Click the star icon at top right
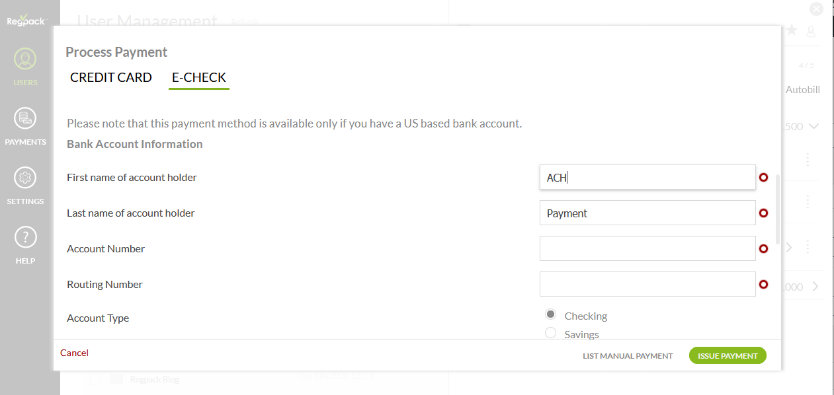The height and width of the screenshot is (395, 834). [x=792, y=30]
